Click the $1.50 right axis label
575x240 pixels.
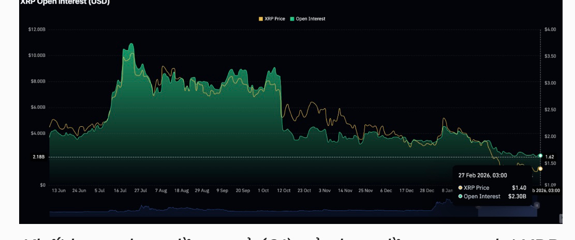[x=551, y=163]
